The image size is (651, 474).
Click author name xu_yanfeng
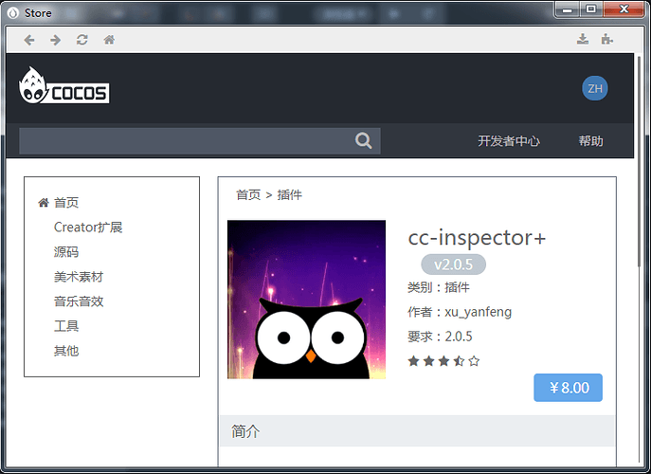point(478,312)
